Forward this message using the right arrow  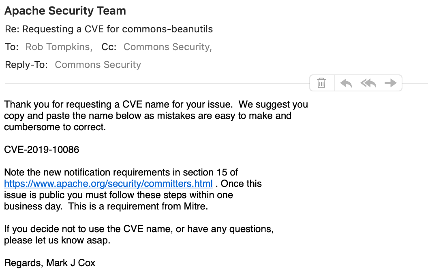click(390, 83)
